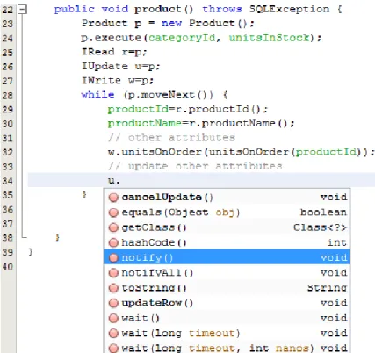
Task: Click the hashCode() method icon
Action: pyautogui.click(x=113, y=242)
